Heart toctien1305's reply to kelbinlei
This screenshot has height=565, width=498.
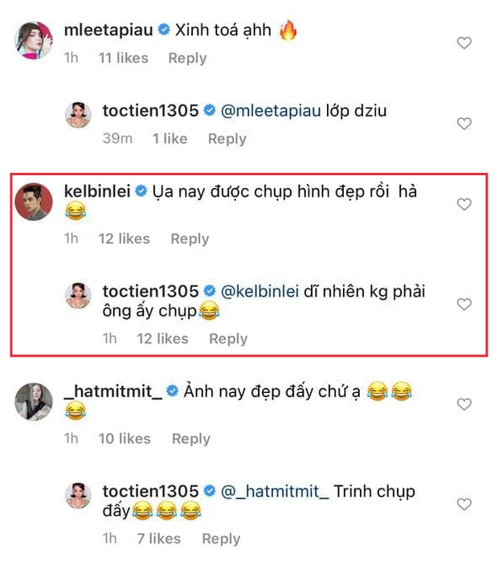(464, 304)
